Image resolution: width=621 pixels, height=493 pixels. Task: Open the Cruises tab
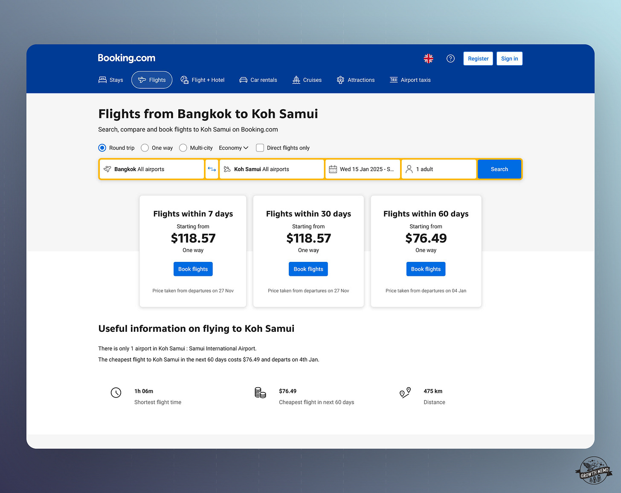307,80
